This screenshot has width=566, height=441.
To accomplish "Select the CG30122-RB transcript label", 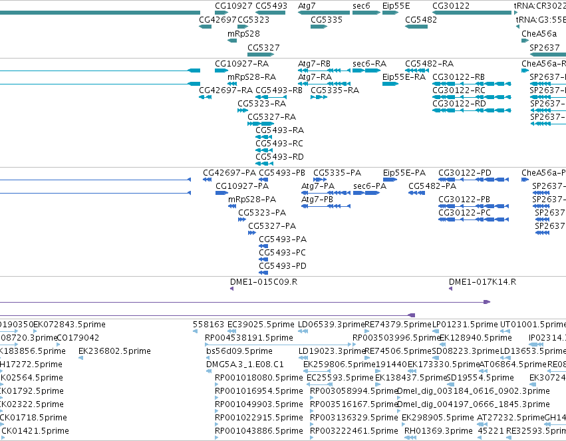I will [x=458, y=77].
